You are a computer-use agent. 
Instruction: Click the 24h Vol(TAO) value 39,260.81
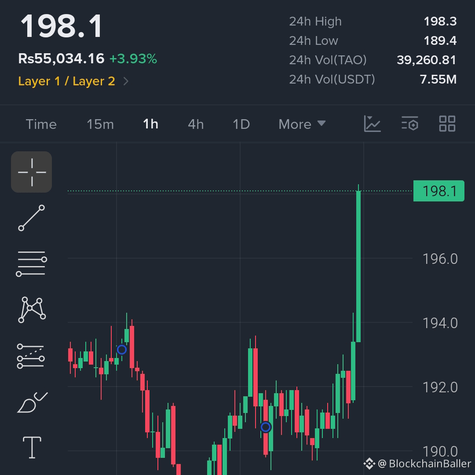[x=426, y=60]
